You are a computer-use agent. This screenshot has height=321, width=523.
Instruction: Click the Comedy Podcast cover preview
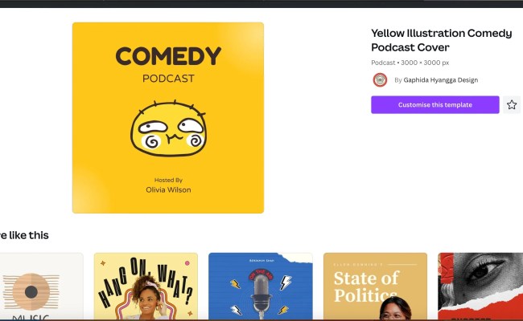pyautogui.click(x=168, y=118)
